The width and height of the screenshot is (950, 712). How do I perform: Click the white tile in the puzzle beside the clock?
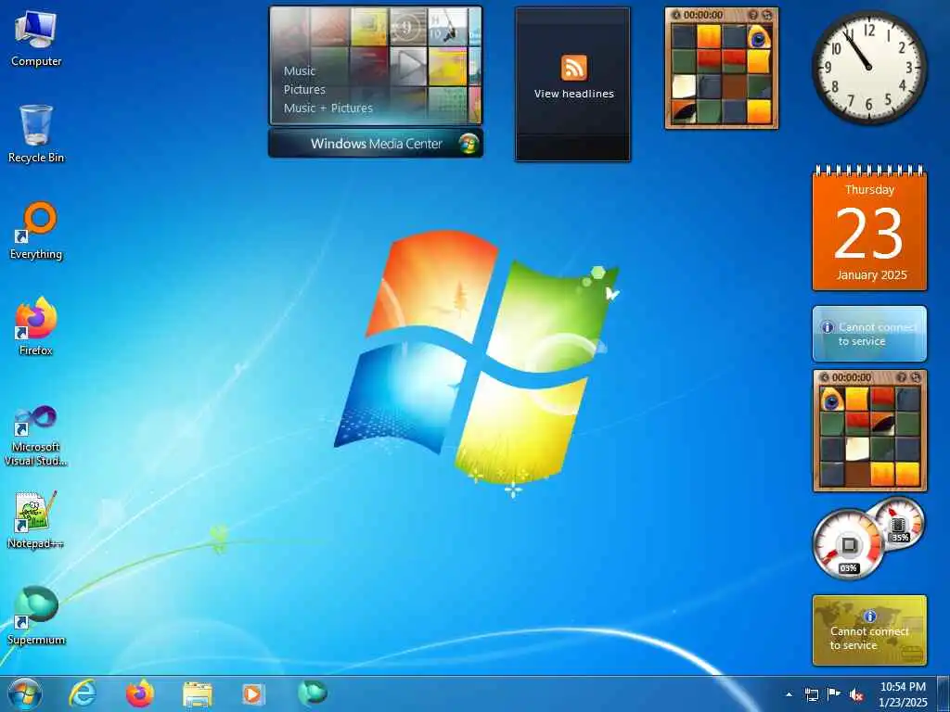[684, 86]
